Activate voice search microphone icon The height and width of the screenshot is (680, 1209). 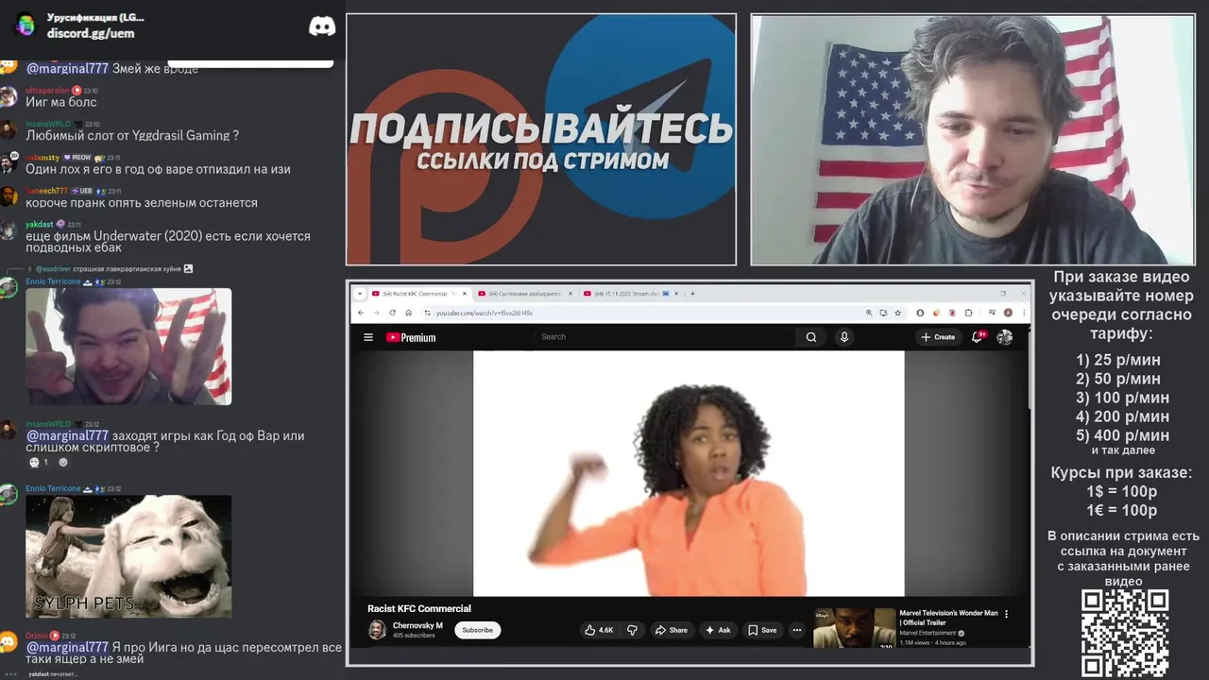coord(844,337)
